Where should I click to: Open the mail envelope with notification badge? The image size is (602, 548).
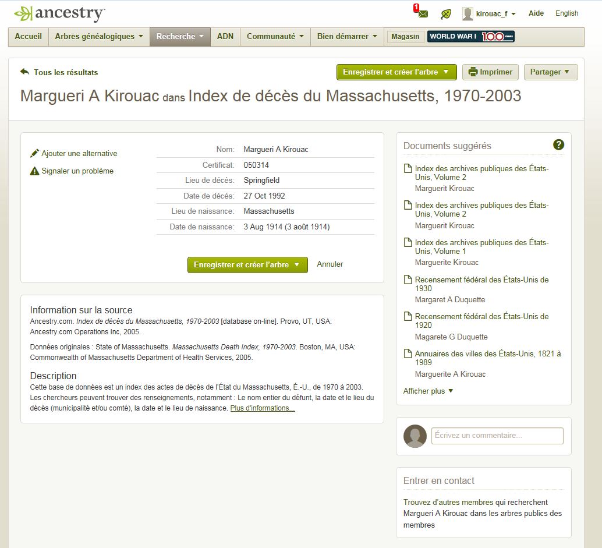[421, 12]
